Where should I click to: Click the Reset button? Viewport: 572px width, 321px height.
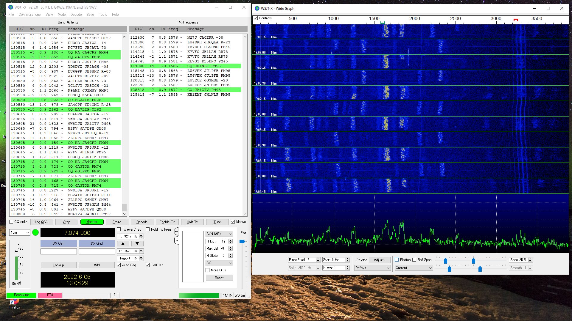[x=219, y=278]
